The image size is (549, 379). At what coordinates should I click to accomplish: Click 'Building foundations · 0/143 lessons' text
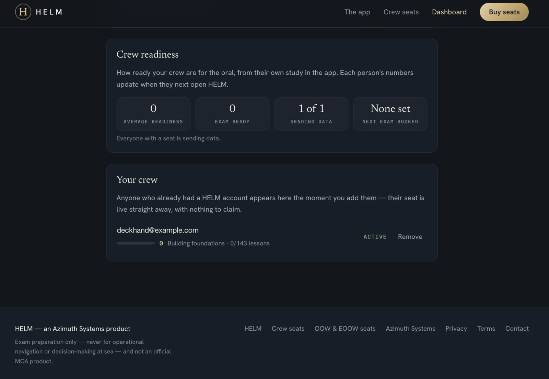click(219, 243)
